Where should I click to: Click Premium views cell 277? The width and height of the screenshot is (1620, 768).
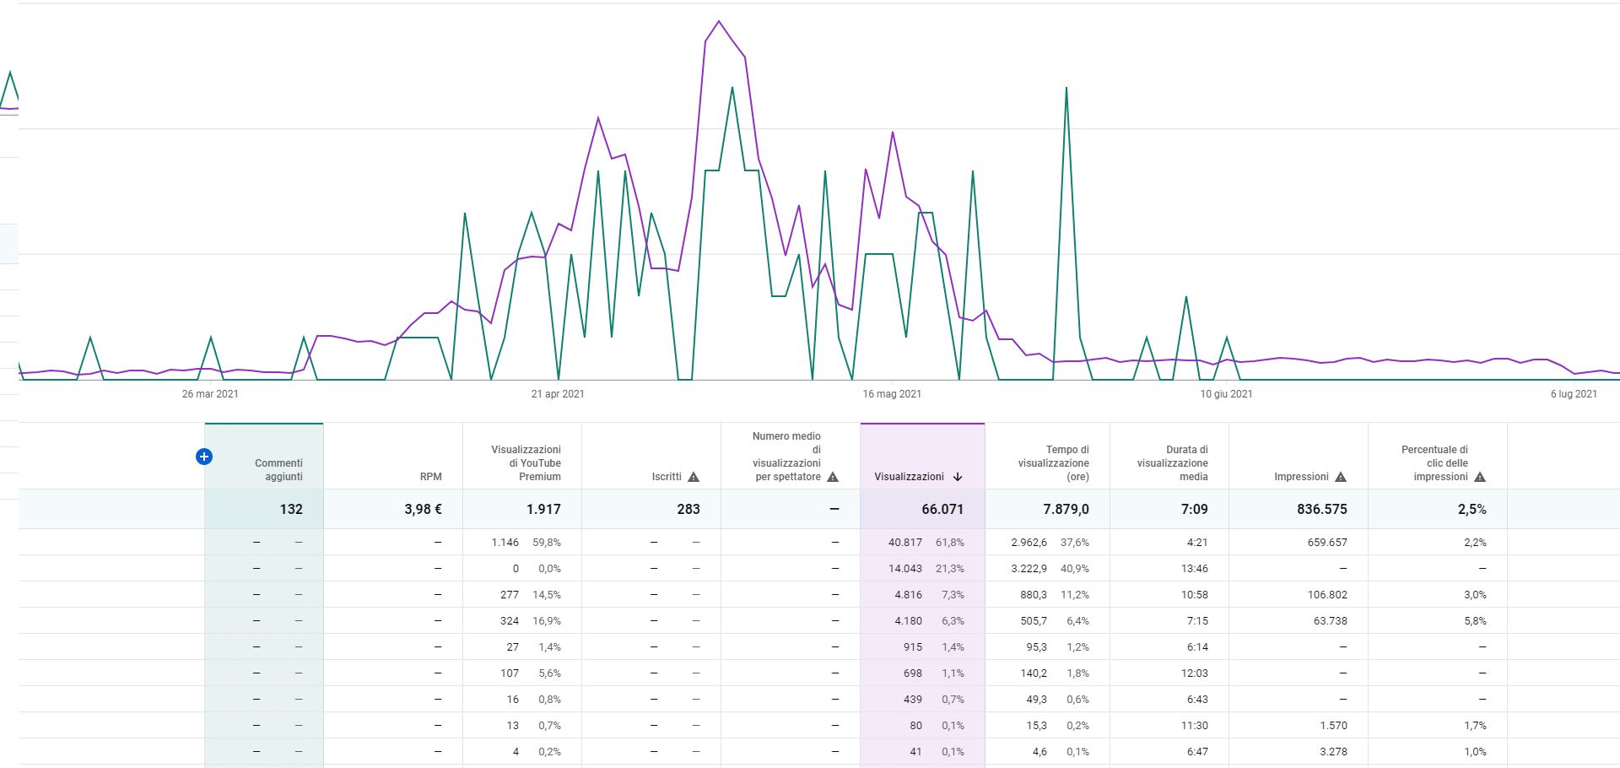point(510,595)
